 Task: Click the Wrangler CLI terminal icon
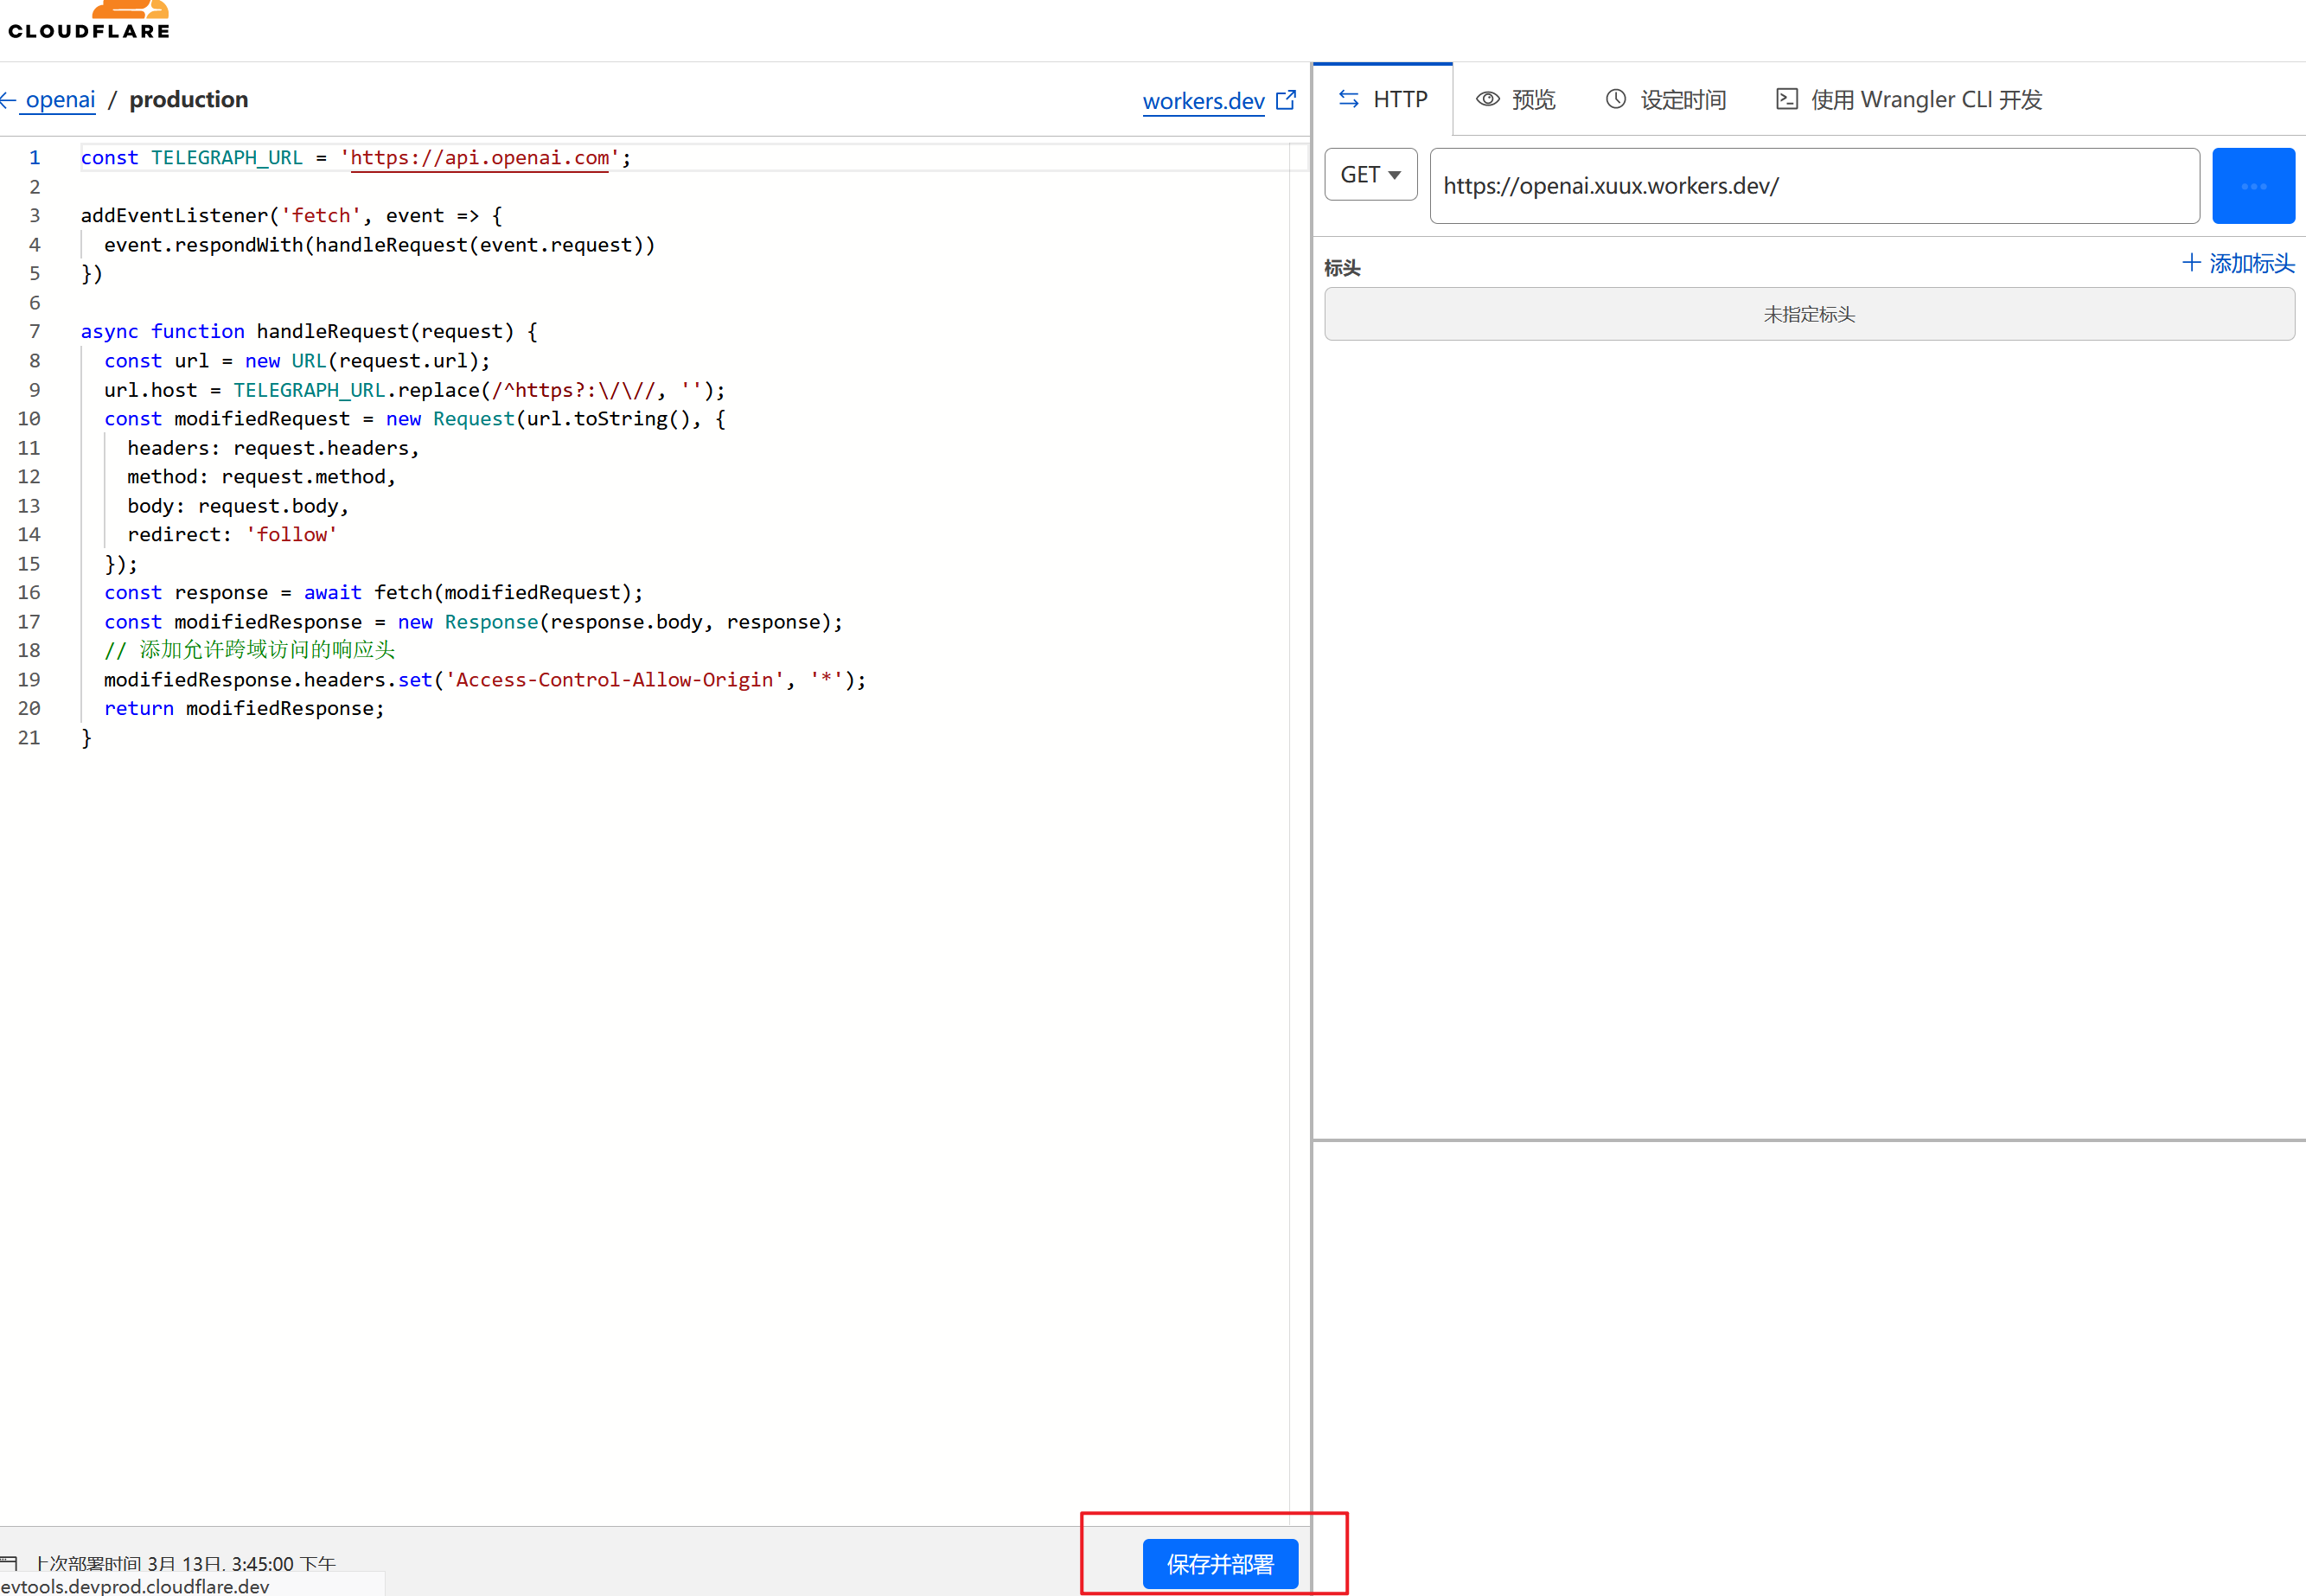point(1787,99)
